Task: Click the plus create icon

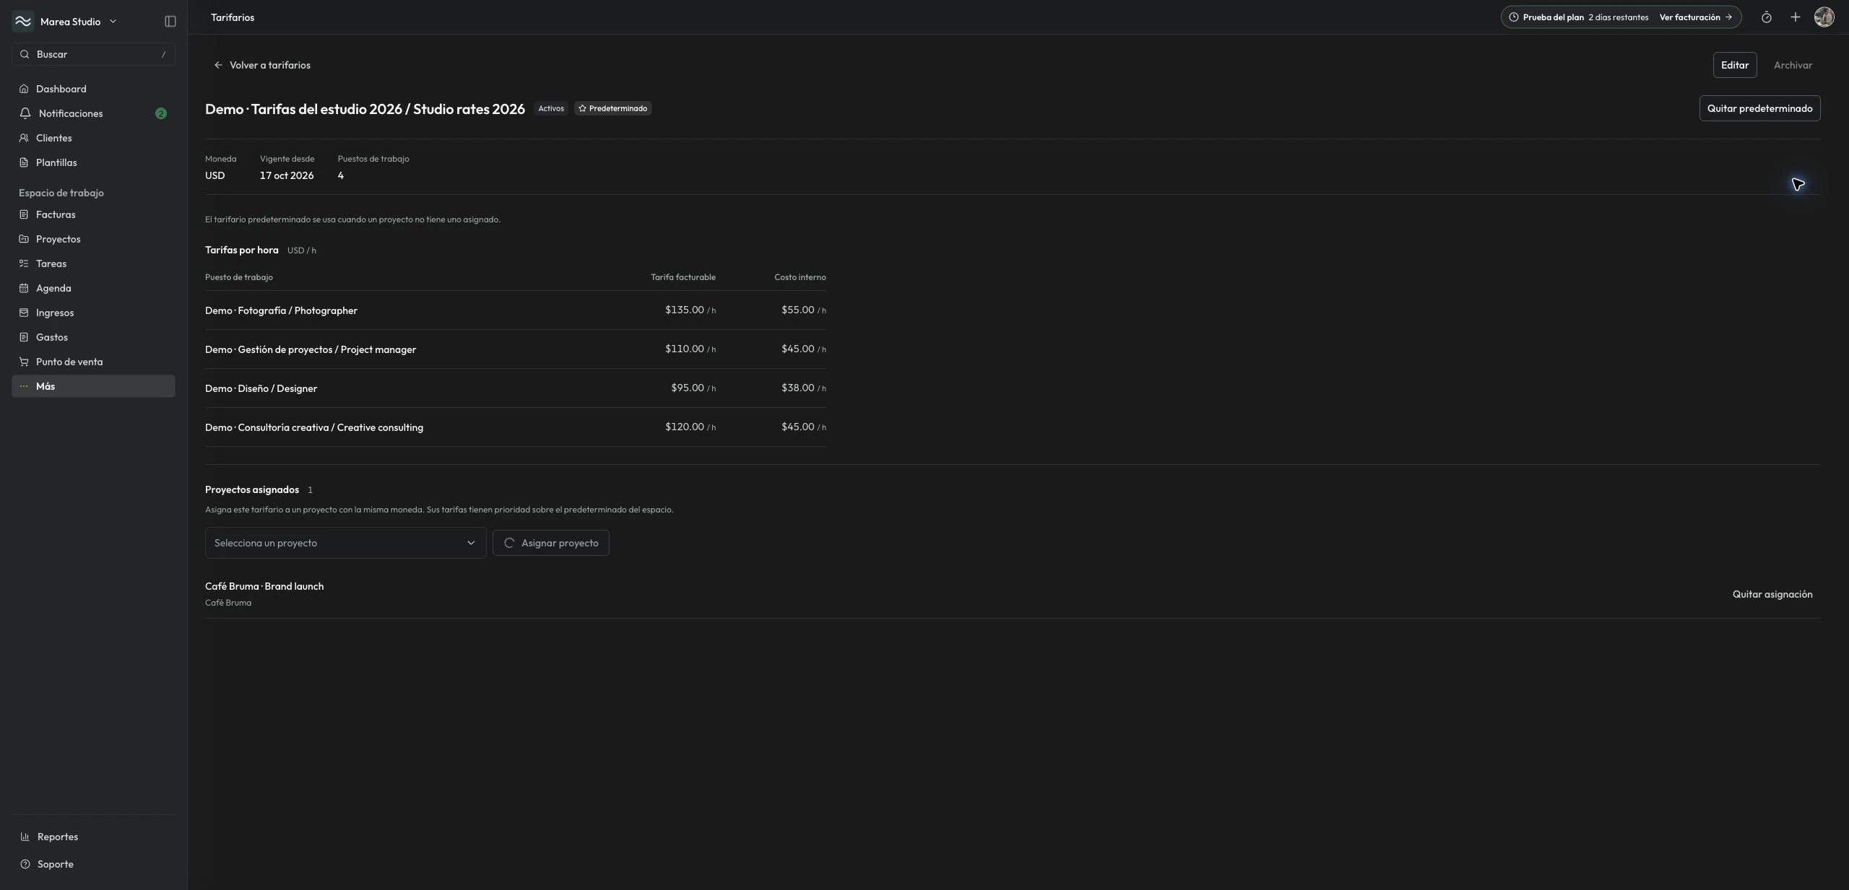Action: (1795, 17)
